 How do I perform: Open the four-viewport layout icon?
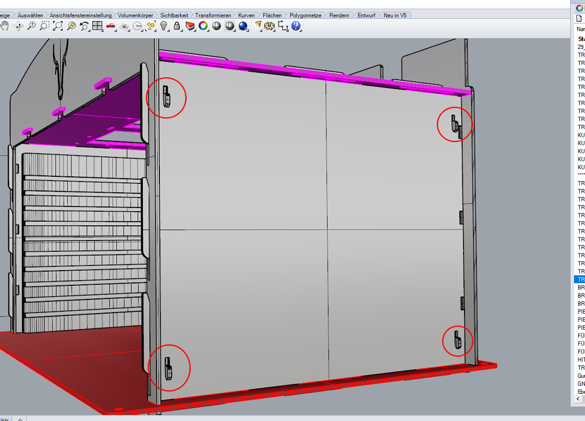tap(97, 26)
